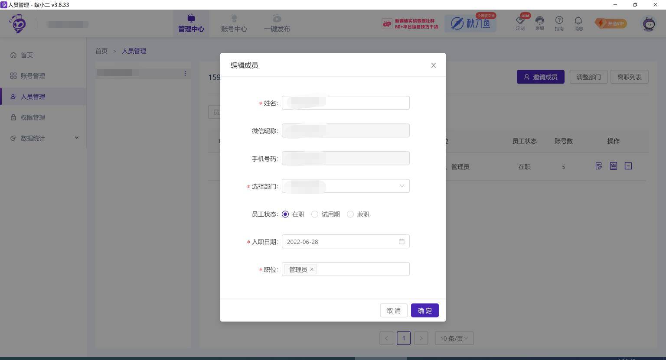This screenshot has width=666, height=360.
Task: Close the 编辑成员 dialog with the X
Action: tap(433, 65)
